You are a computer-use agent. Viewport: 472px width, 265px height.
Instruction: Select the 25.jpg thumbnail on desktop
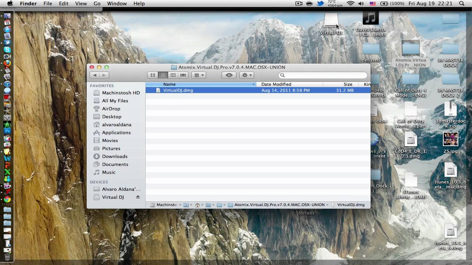(x=450, y=143)
